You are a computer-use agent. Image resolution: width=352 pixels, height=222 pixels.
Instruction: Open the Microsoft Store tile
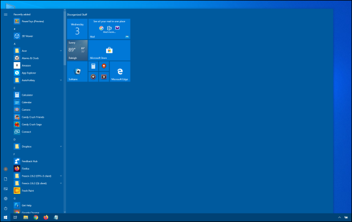point(109,50)
